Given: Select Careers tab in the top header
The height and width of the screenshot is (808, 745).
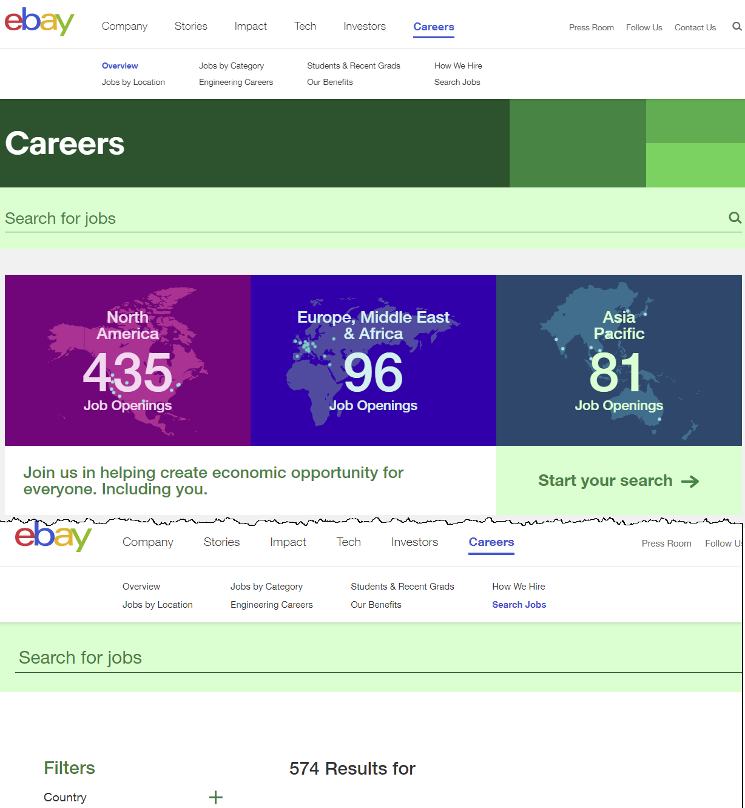Looking at the screenshot, I should (434, 27).
